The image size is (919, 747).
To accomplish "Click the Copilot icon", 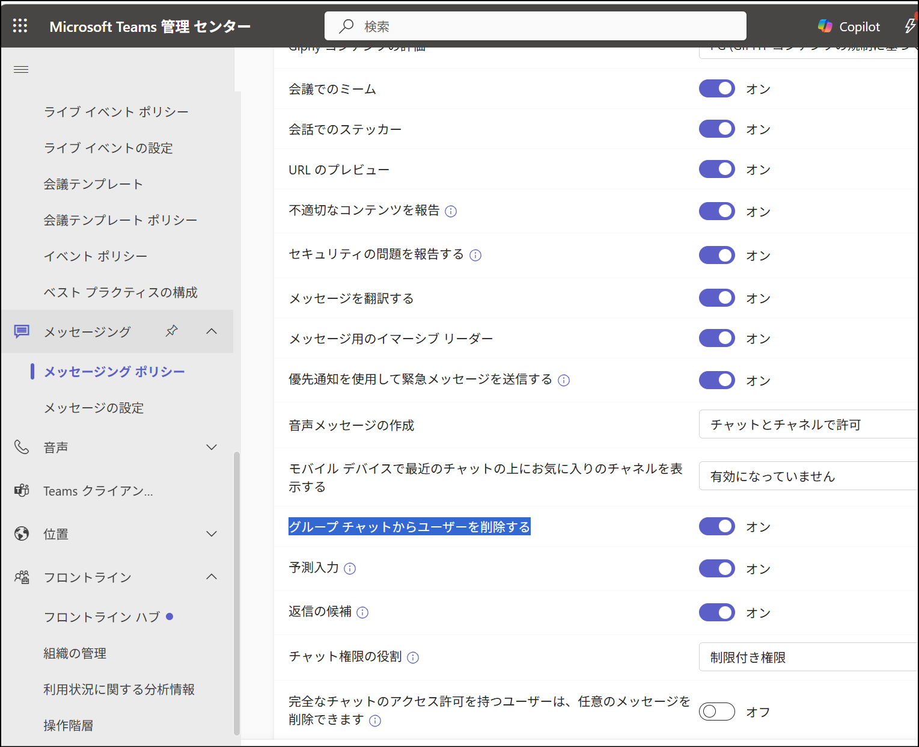I will point(825,26).
